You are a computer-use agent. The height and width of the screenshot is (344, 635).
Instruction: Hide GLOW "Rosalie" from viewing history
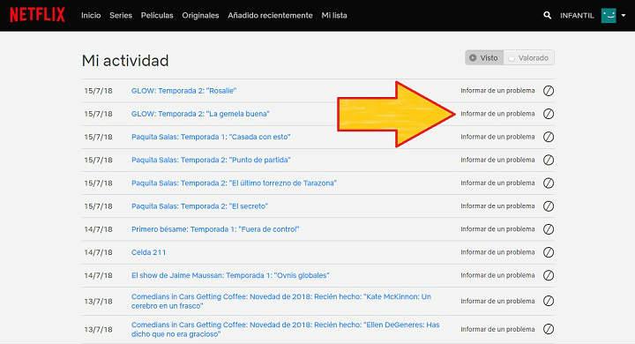[x=549, y=91]
